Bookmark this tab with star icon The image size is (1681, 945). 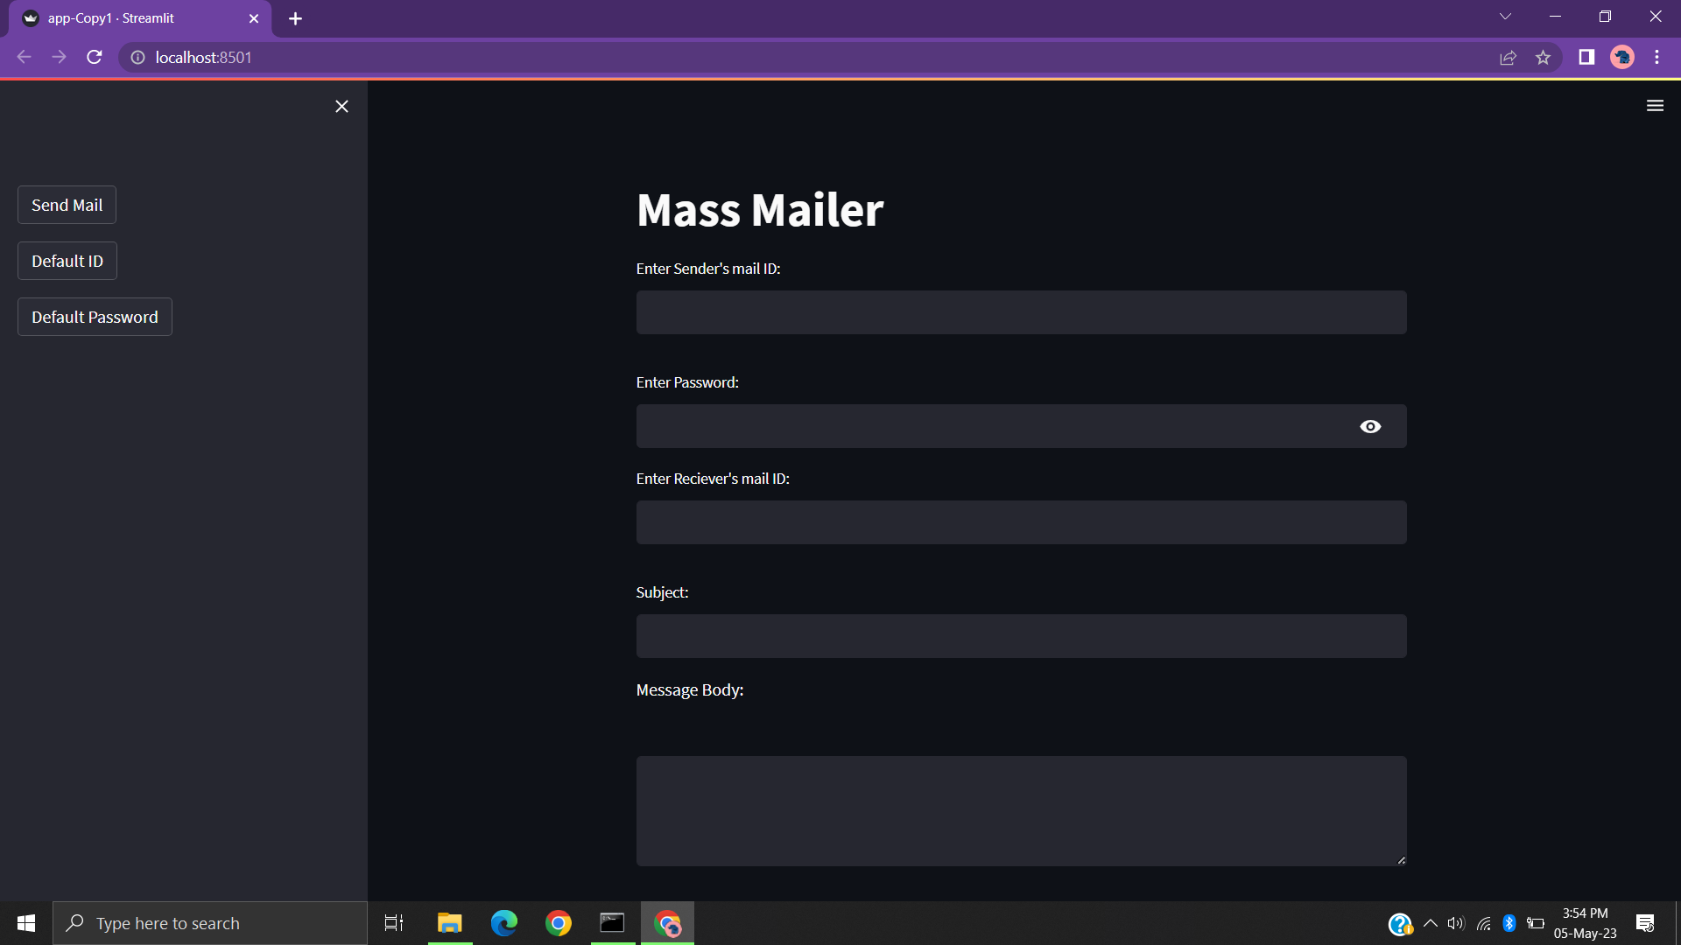click(x=1543, y=57)
